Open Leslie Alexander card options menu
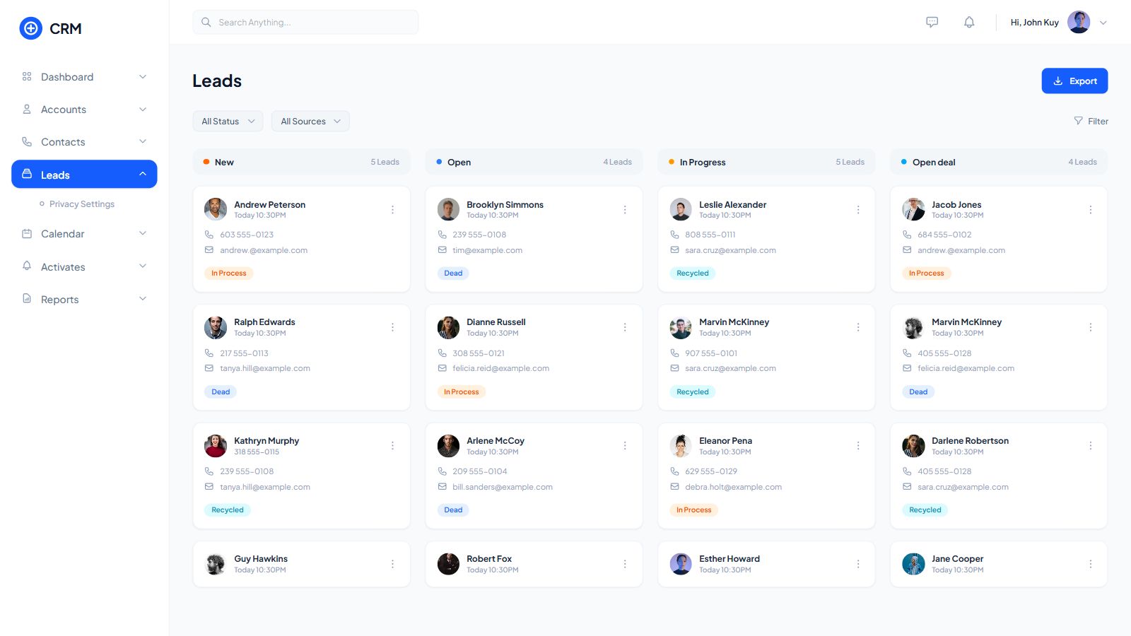Viewport: 1131px width, 636px height. pyautogui.click(x=858, y=210)
